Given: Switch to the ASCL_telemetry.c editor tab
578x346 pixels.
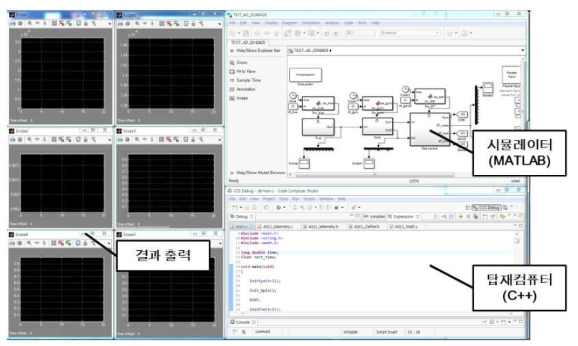Looking at the screenshot, I should (278, 227).
